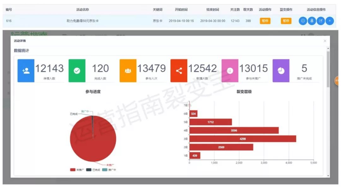Click the blue edit icon in the activity row
This screenshot has width=341, height=187.
(x=321, y=21)
